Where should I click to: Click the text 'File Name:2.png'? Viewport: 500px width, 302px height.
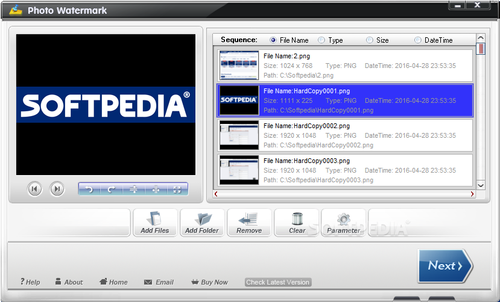[x=286, y=57]
